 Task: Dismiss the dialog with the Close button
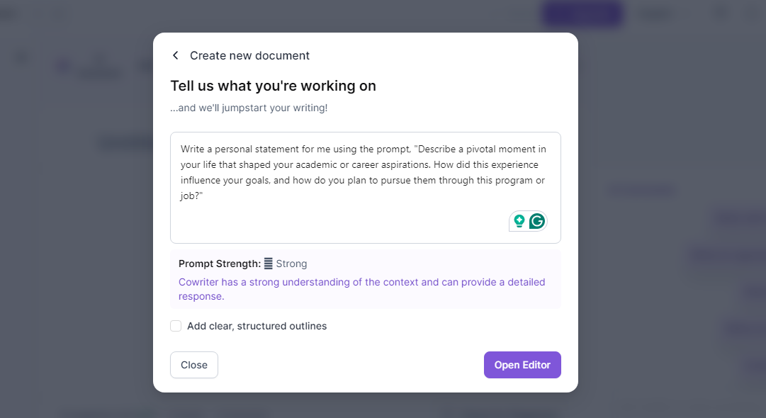tap(194, 365)
